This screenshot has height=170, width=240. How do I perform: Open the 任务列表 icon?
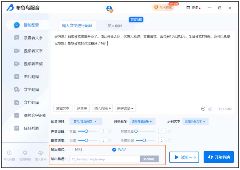[x=17, y=128]
